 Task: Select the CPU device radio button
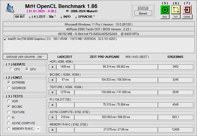coord(11,69)
